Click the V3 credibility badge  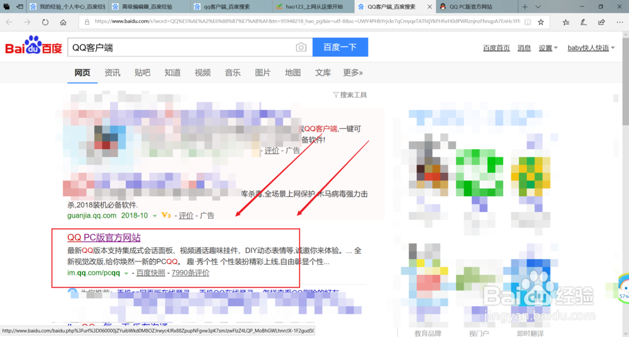[166, 216]
